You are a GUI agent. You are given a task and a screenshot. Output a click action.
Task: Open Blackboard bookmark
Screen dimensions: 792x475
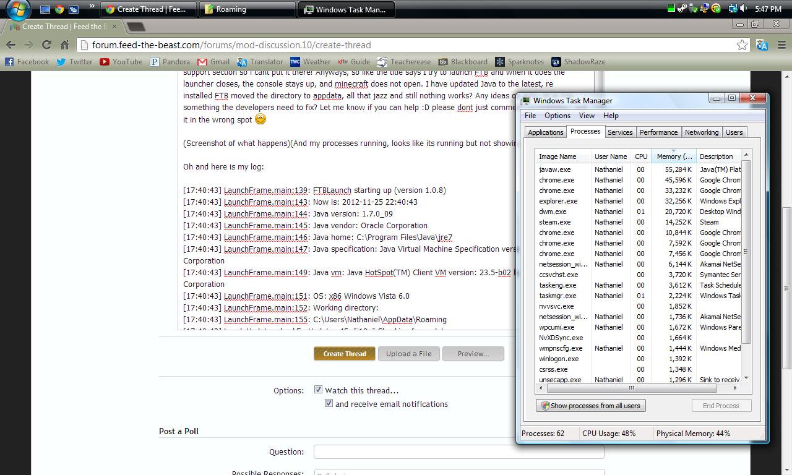tap(463, 62)
